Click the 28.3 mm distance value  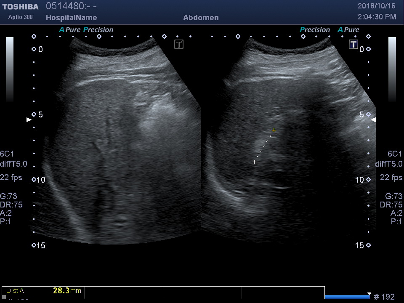click(x=67, y=291)
